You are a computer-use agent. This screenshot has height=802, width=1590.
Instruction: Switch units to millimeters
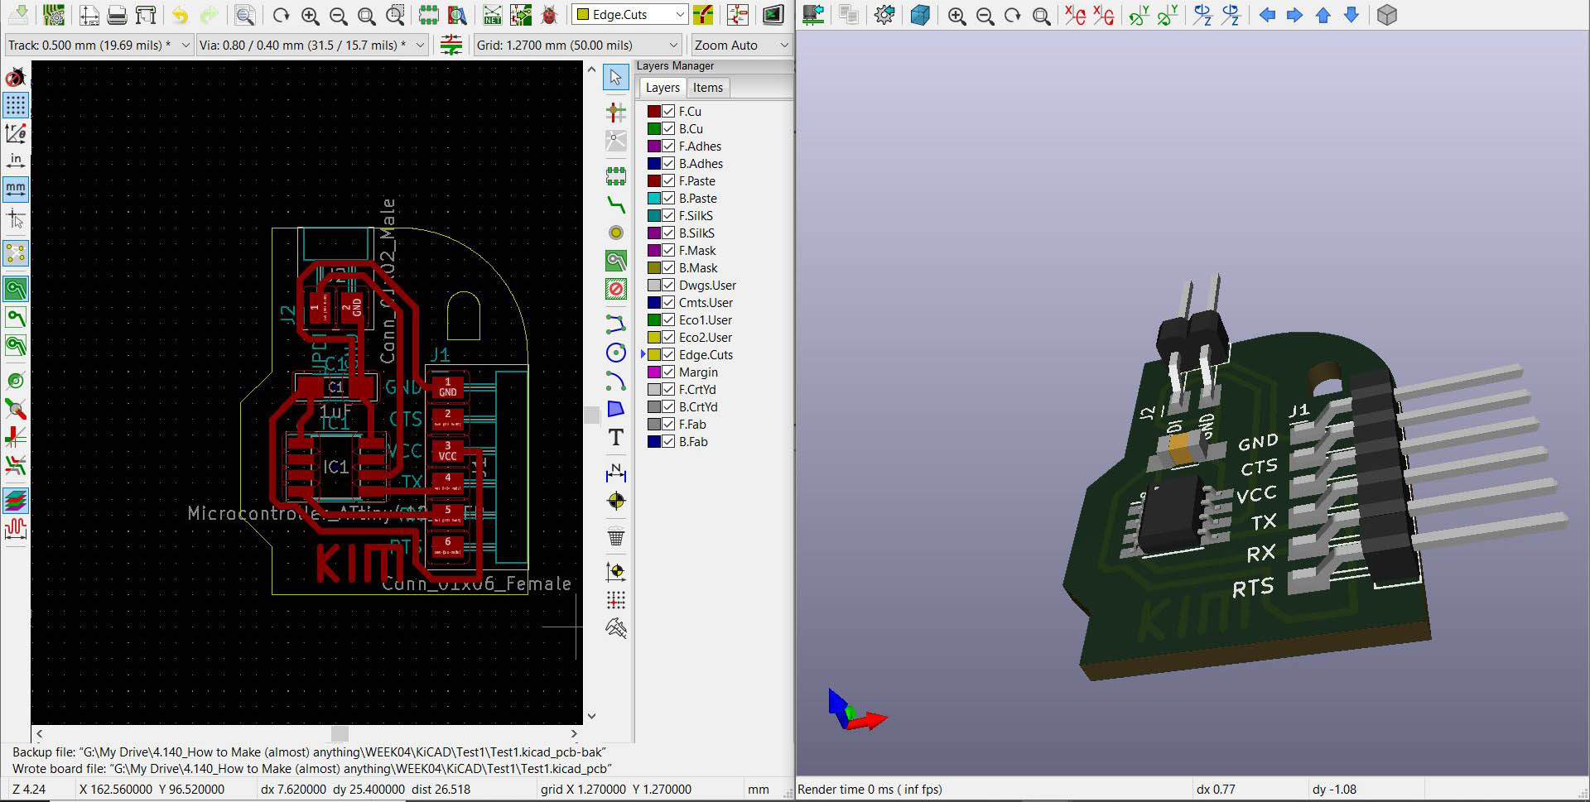point(16,189)
